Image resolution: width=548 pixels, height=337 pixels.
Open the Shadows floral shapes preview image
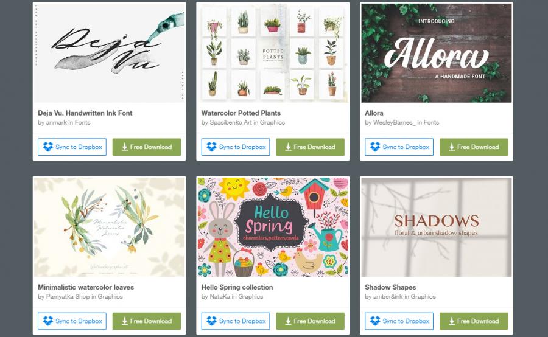(437, 227)
